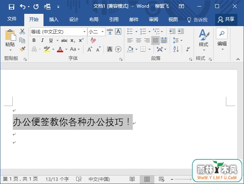Align text to the right

coord(147,40)
